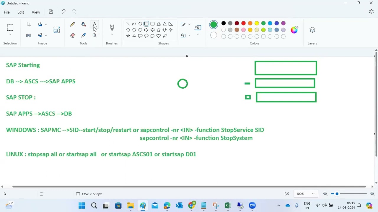Viewport: 378px width, 212px height.
Task: Open Zoom app from taskbar
Action: pyautogui.click(x=252, y=206)
